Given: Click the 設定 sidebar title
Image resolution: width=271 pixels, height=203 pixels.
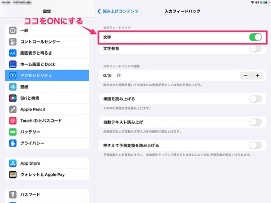Looking at the screenshot, I should [47, 11].
